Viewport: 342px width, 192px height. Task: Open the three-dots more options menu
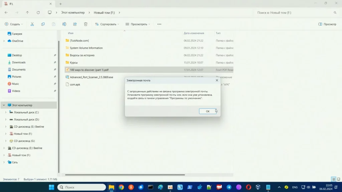[x=159, y=24]
